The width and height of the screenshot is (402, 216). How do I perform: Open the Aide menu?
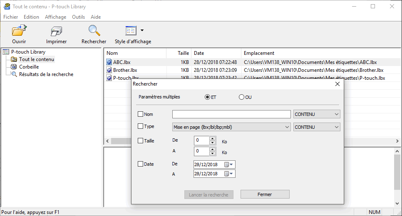click(96, 17)
